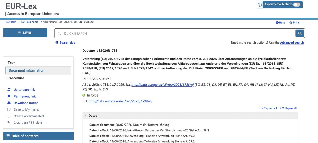Focus the Quick Search input field
This screenshot has width=318, height=143.
coord(175,34)
